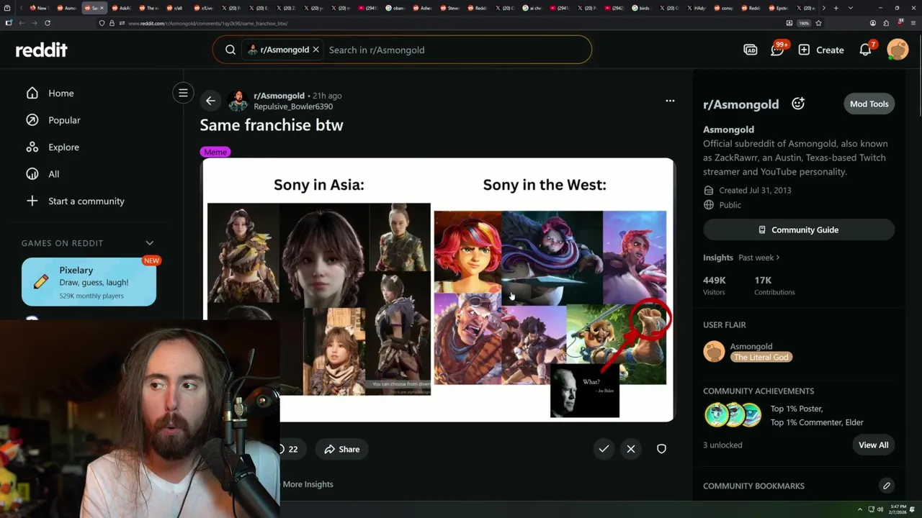Open Mod Tools
Screen dimensions: 922x518
[869, 104]
